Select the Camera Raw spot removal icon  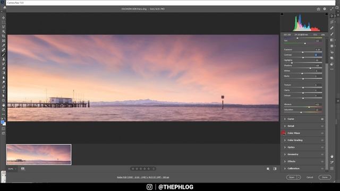[x=331, y=28]
